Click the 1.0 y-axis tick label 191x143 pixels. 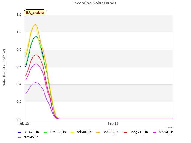[x=19, y=32]
